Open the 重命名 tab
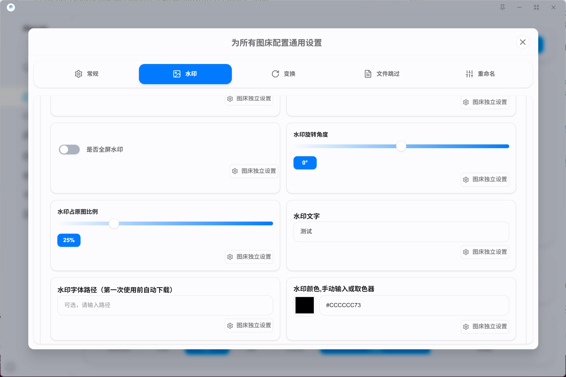Image resolution: width=566 pixels, height=377 pixels. point(480,74)
